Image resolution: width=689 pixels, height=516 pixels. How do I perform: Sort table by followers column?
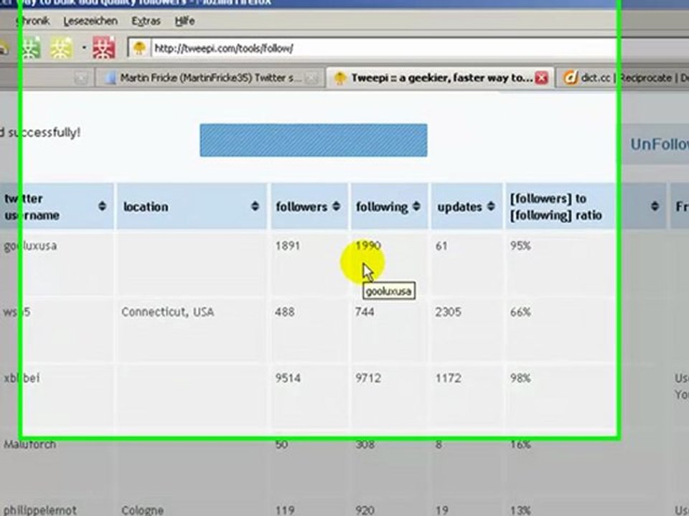point(309,206)
